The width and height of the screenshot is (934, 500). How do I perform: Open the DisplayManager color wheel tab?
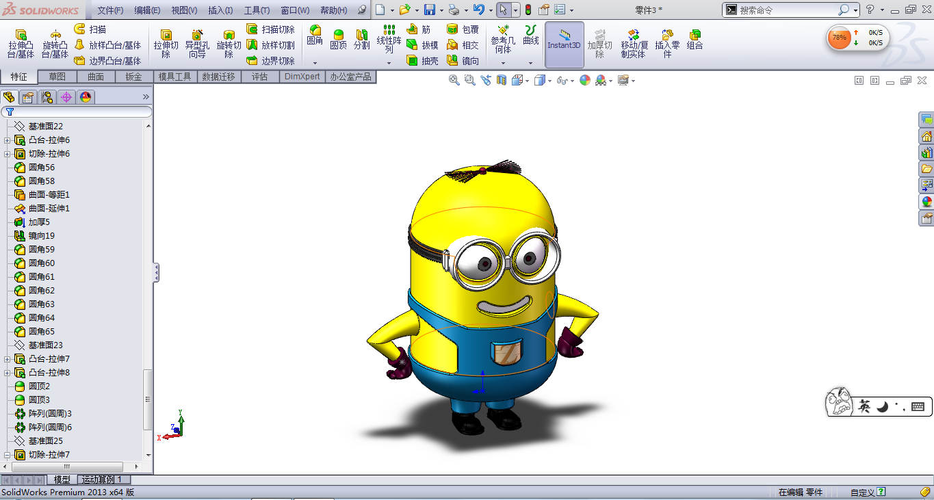[x=86, y=97]
